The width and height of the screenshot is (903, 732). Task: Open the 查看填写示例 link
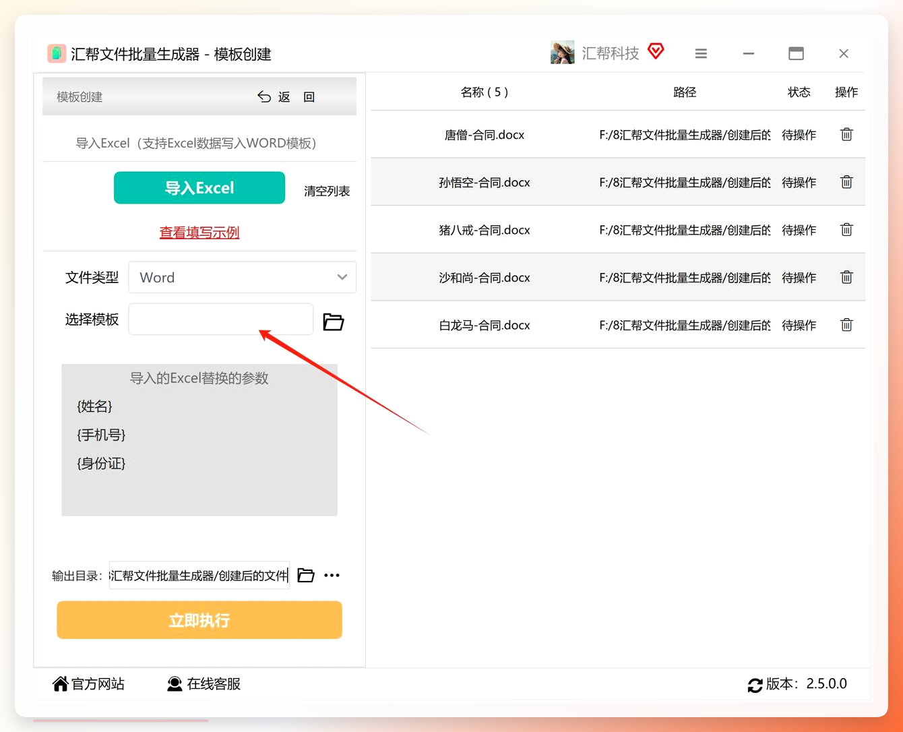point(199,233)
